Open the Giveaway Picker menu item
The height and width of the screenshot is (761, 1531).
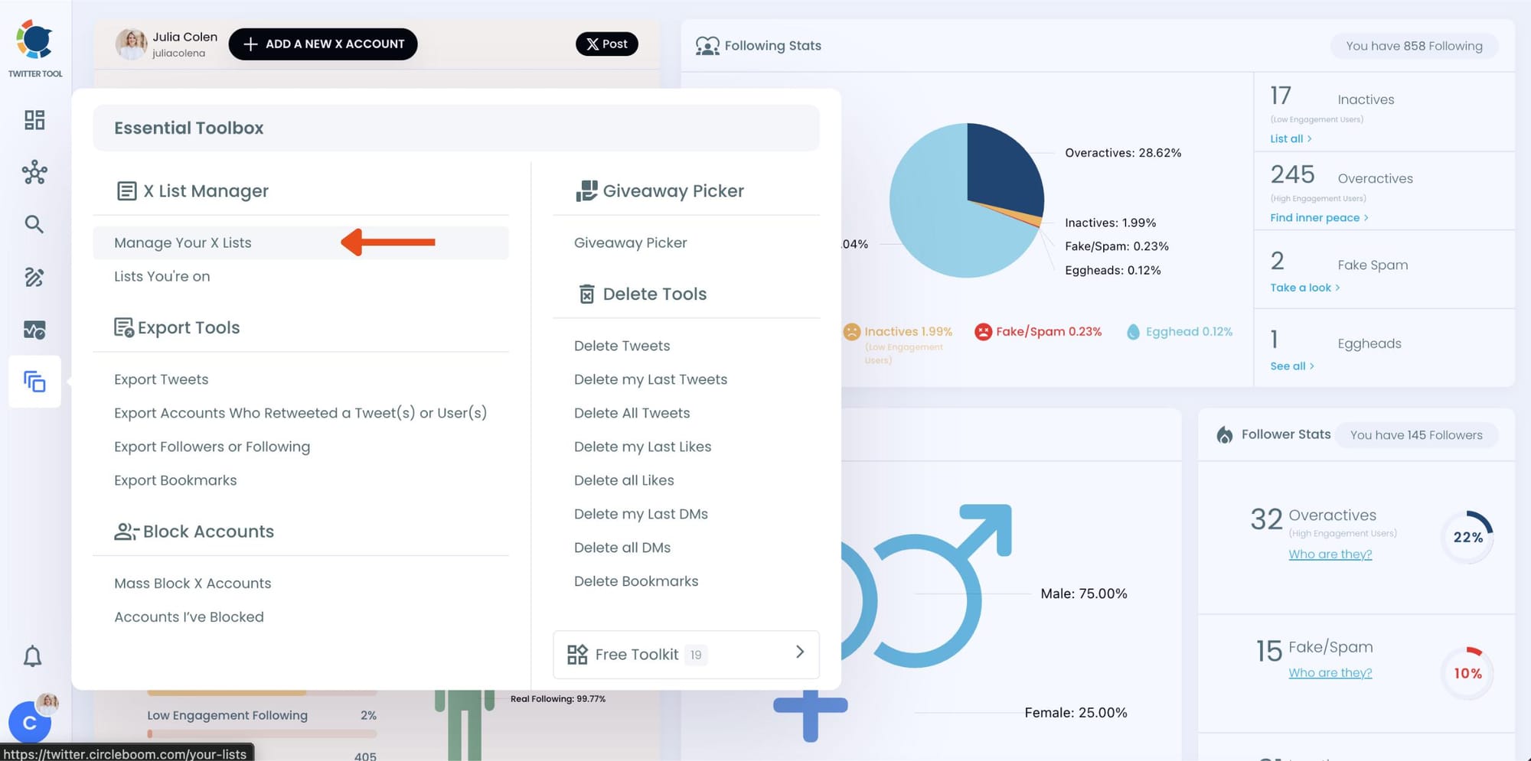point(631,243)
